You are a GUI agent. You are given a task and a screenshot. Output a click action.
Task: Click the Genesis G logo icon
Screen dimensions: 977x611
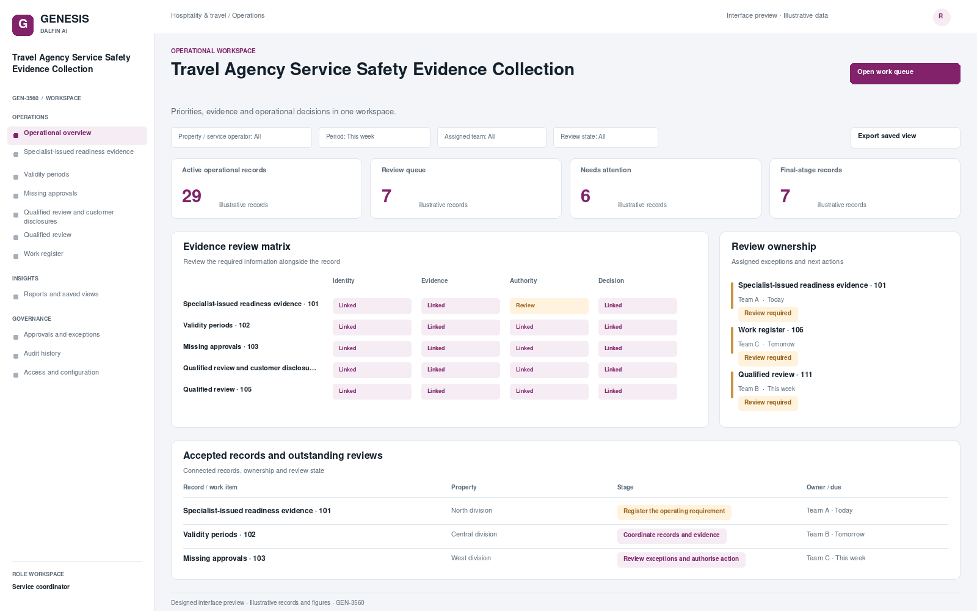coord(23,25)
